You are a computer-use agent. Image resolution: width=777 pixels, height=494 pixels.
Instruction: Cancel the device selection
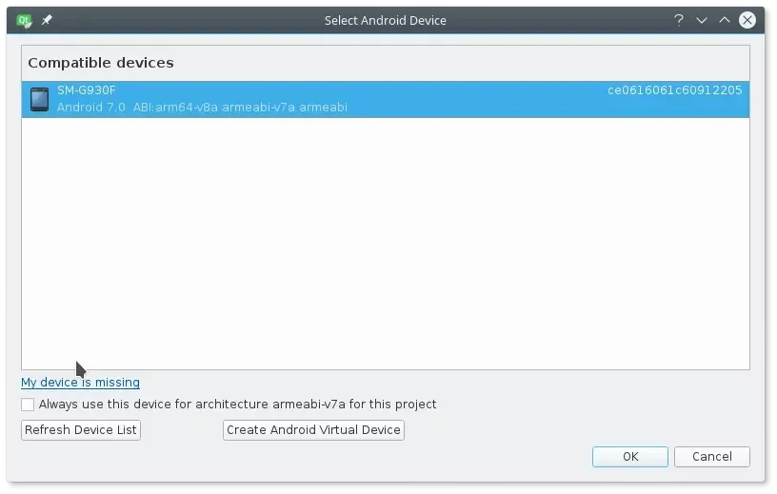coord(711,456)
